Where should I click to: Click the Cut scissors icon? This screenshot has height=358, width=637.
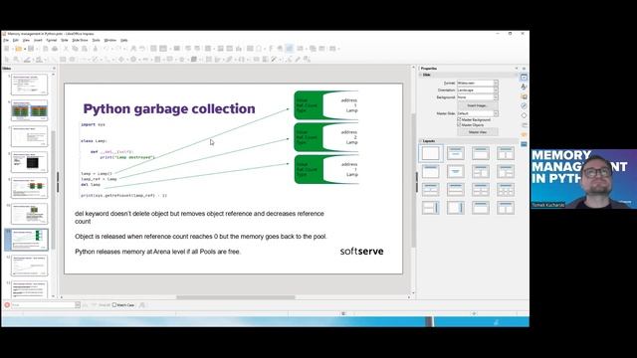66,49
